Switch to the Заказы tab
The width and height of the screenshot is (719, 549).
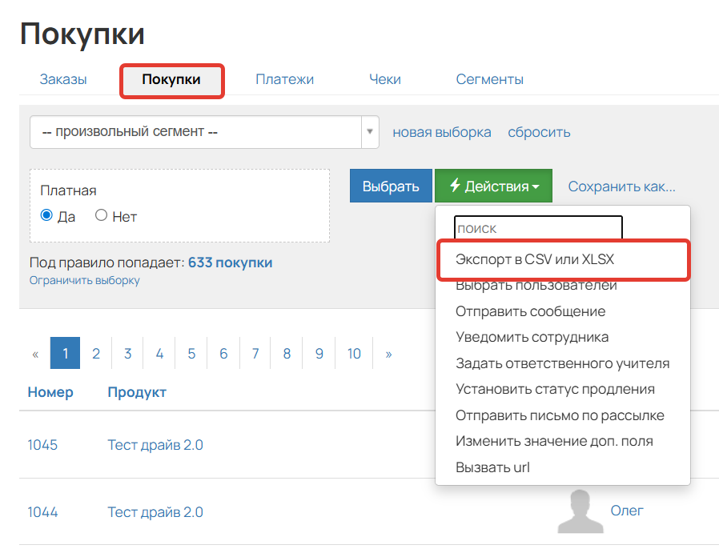62,79
